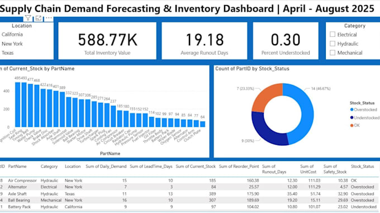This screenshot has height=213, width=380.
Task: Click Mechanical category in Ball Bearing row
Action: pyautogui.click(x=51, y=200)
